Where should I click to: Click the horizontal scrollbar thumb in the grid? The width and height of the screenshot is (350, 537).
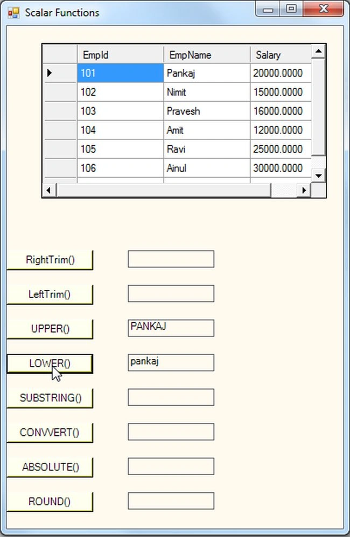coord(164,190)
